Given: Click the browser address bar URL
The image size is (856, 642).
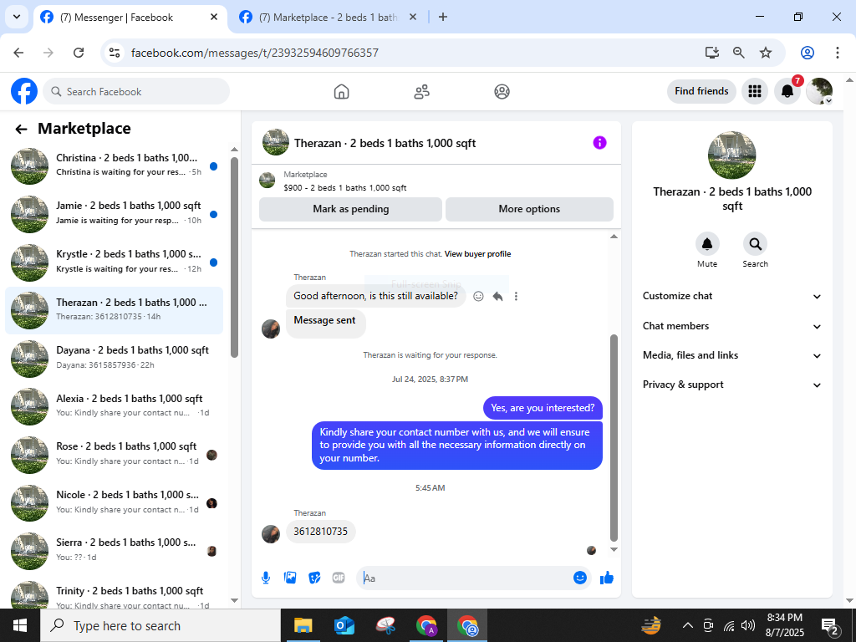Looking at the screenshot, I should point(254,53).
